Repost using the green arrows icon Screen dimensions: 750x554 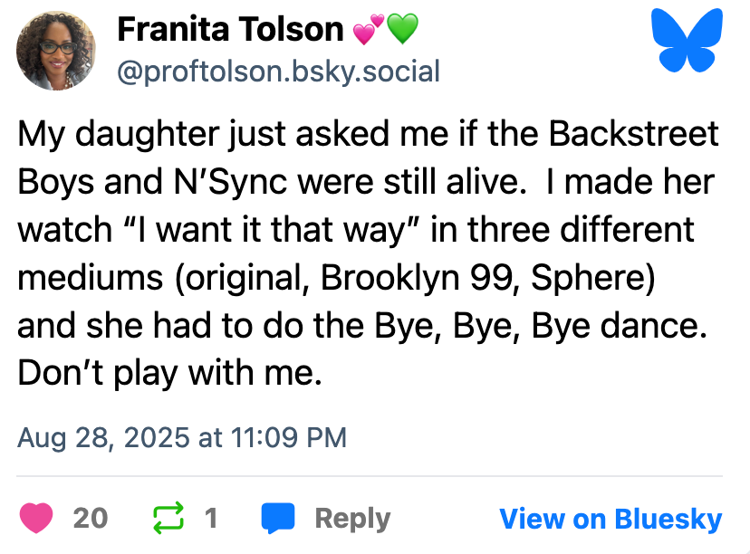click(x=168, y=518)
